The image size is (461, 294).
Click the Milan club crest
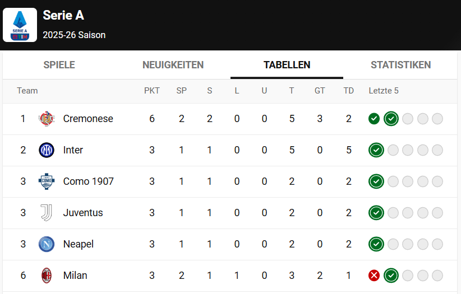47,276
